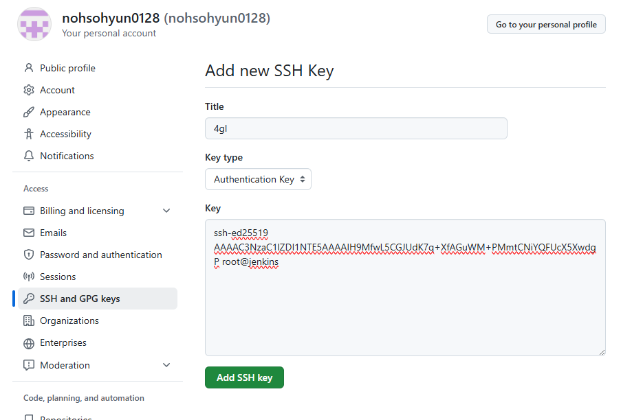
Task: Click the Organizations building icon
Action: click(x=29, y=320)
